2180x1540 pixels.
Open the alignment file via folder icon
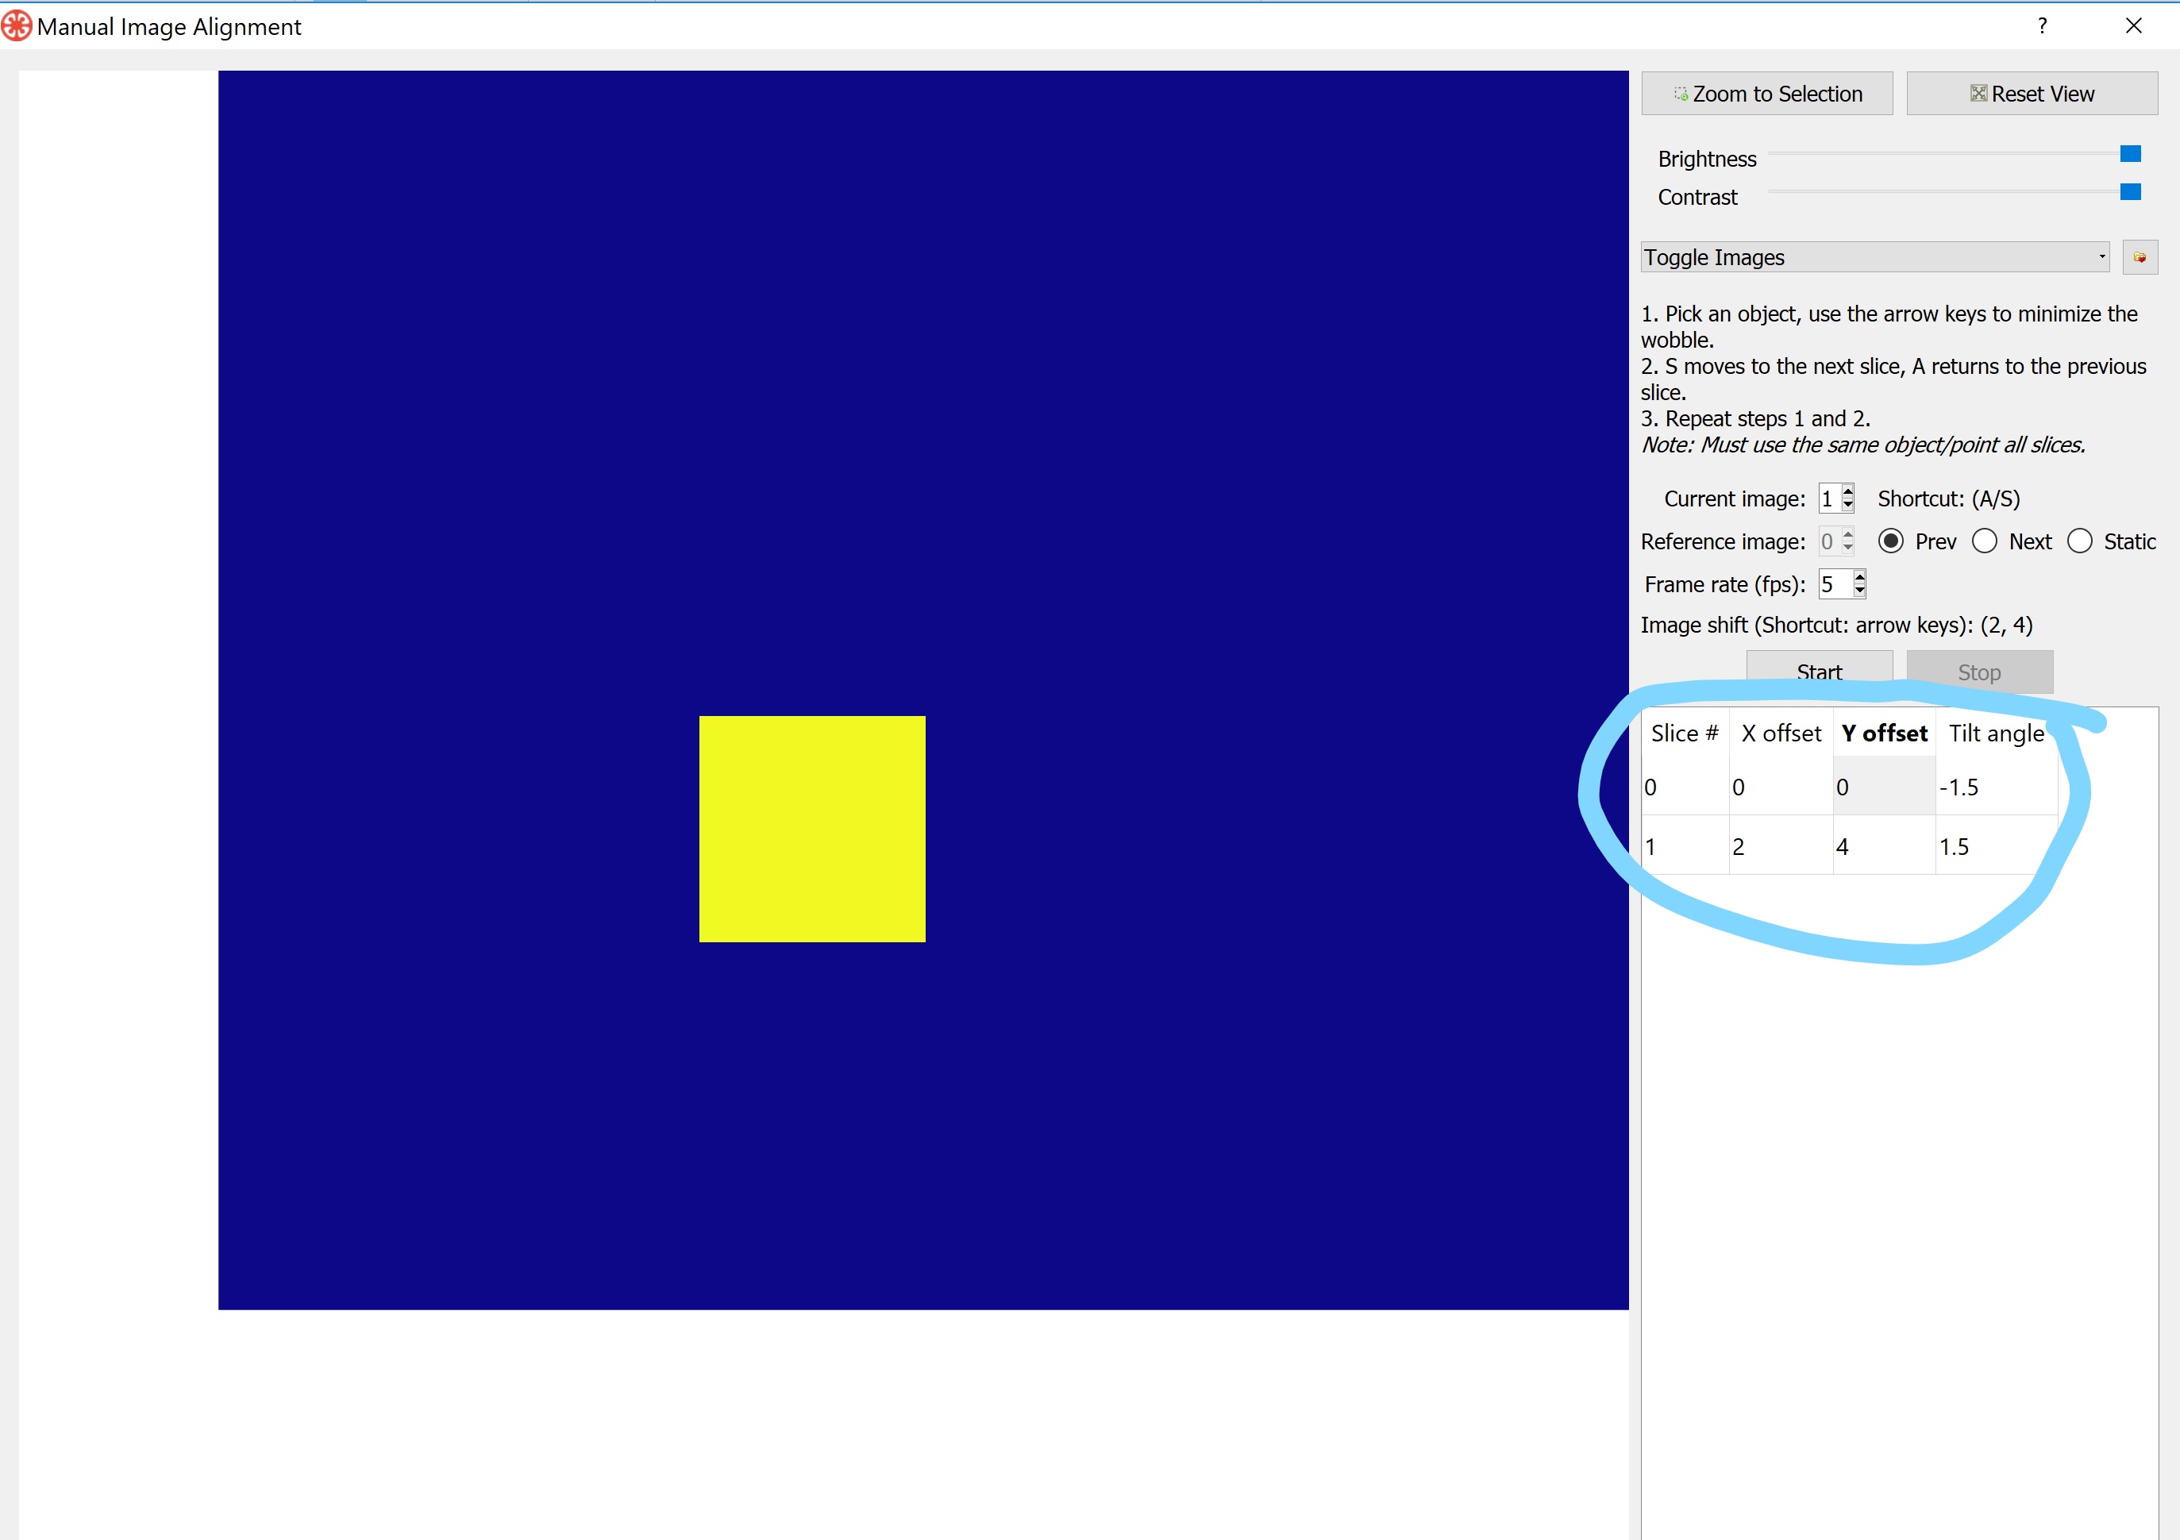2140,256
